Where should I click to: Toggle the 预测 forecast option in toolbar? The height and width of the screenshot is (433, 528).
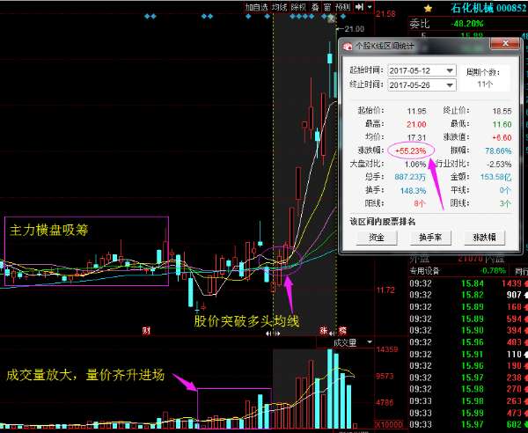pyautogui.click(x=342, y=7)
